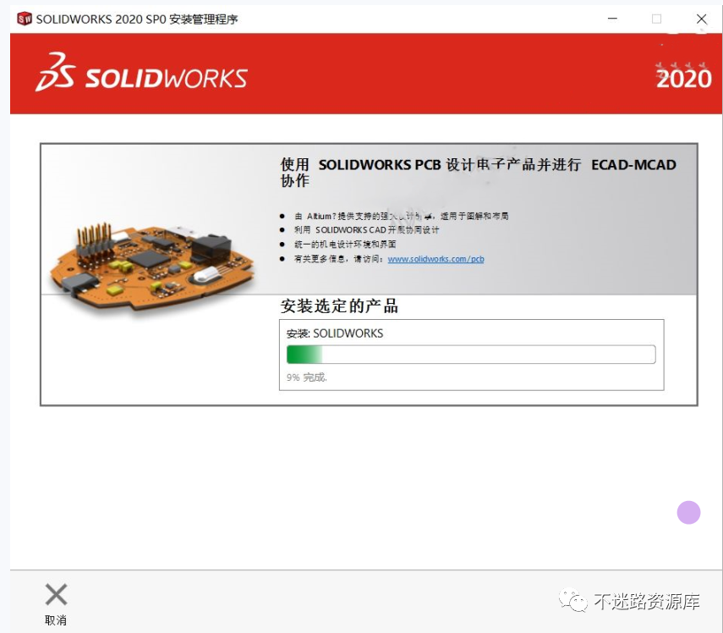Click the purple circle indicator
Screen dimensions: 723x633
[x=688, y=513]
